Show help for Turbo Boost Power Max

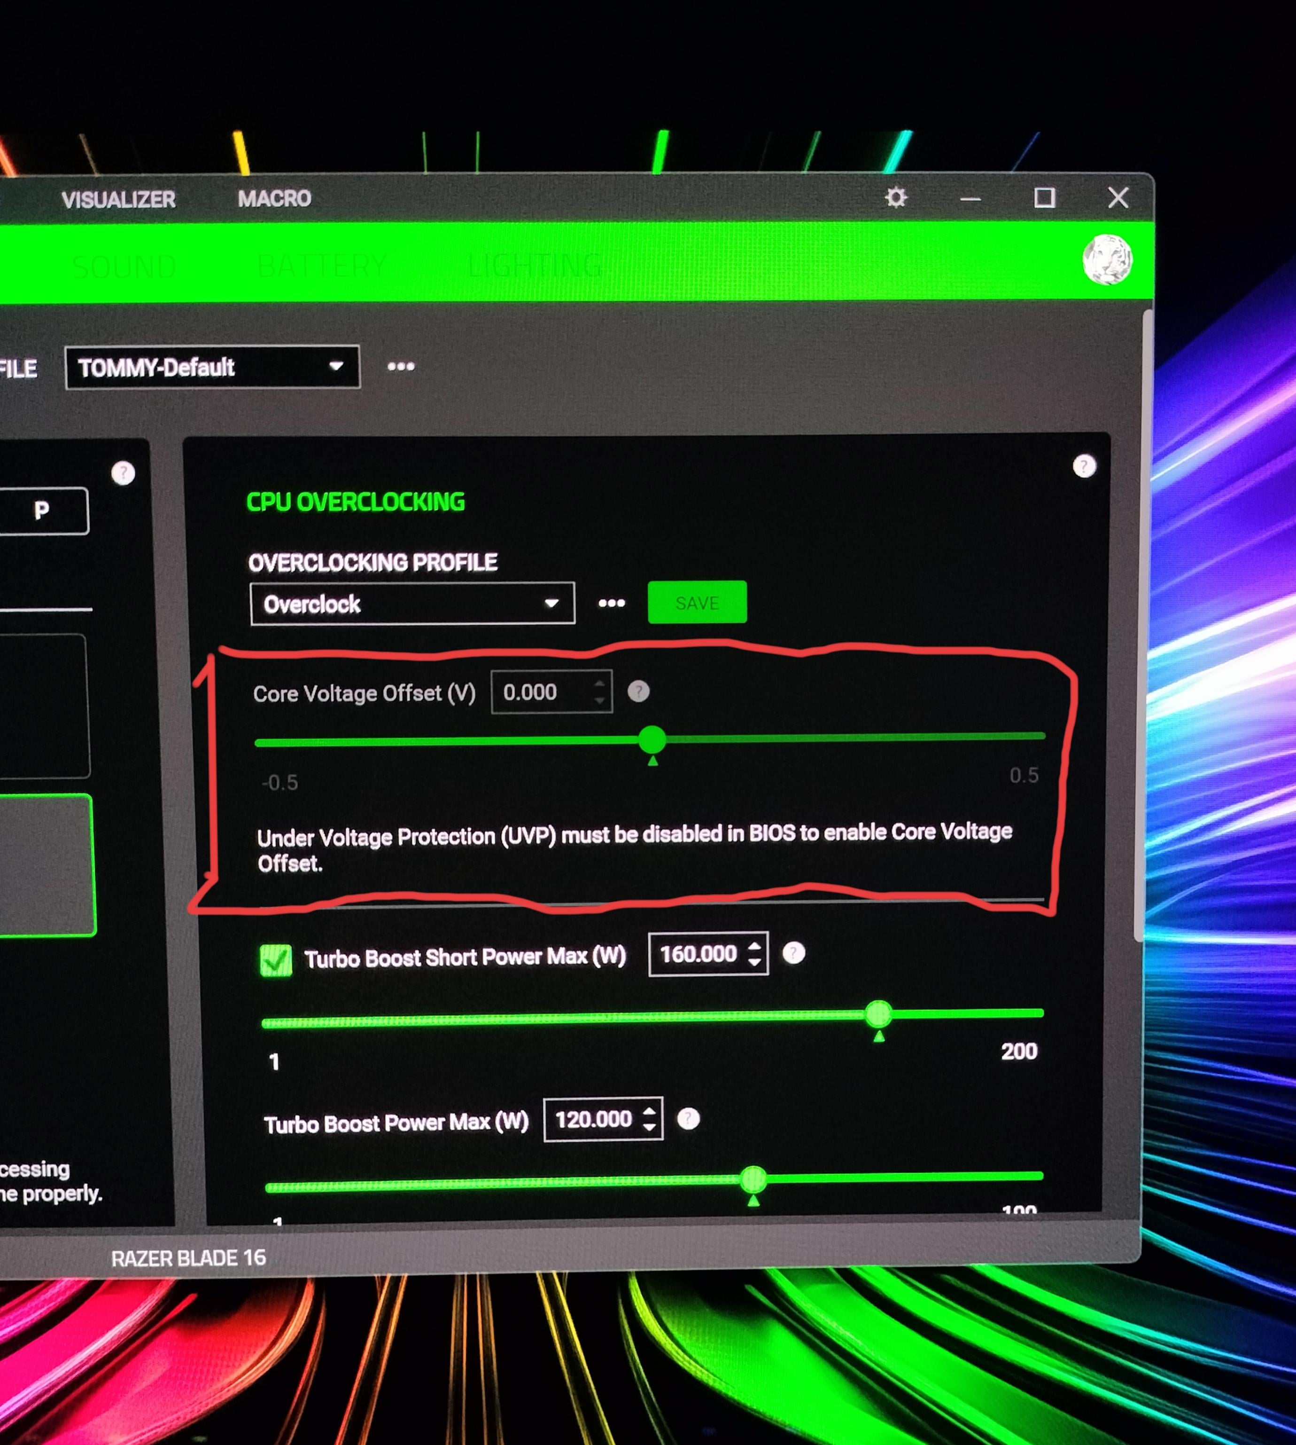(x=689, y=1119)
